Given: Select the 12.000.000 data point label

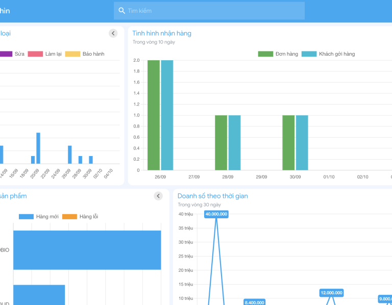Looking at the screenshot, I should 331,293.
